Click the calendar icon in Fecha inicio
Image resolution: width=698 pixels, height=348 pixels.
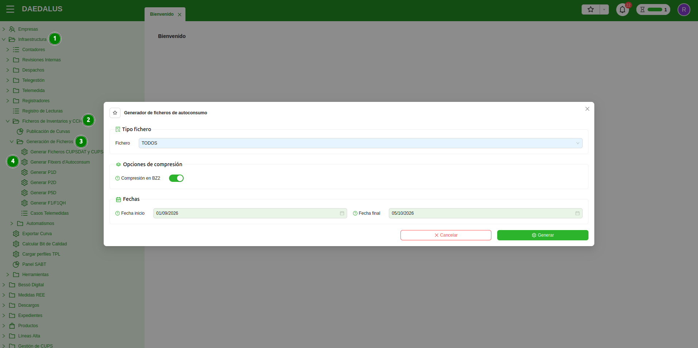click(x=342, y=213)
